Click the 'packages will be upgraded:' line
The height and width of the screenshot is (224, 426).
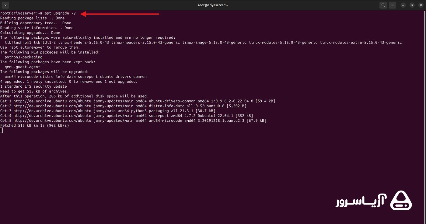tap(44, 72)
